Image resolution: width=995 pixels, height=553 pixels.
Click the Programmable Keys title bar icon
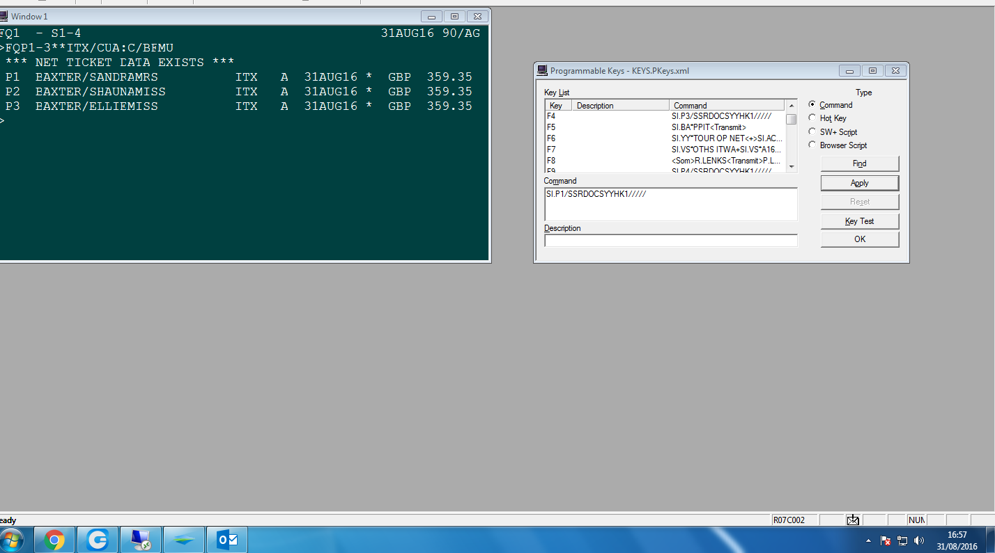[x=542, y=70]
